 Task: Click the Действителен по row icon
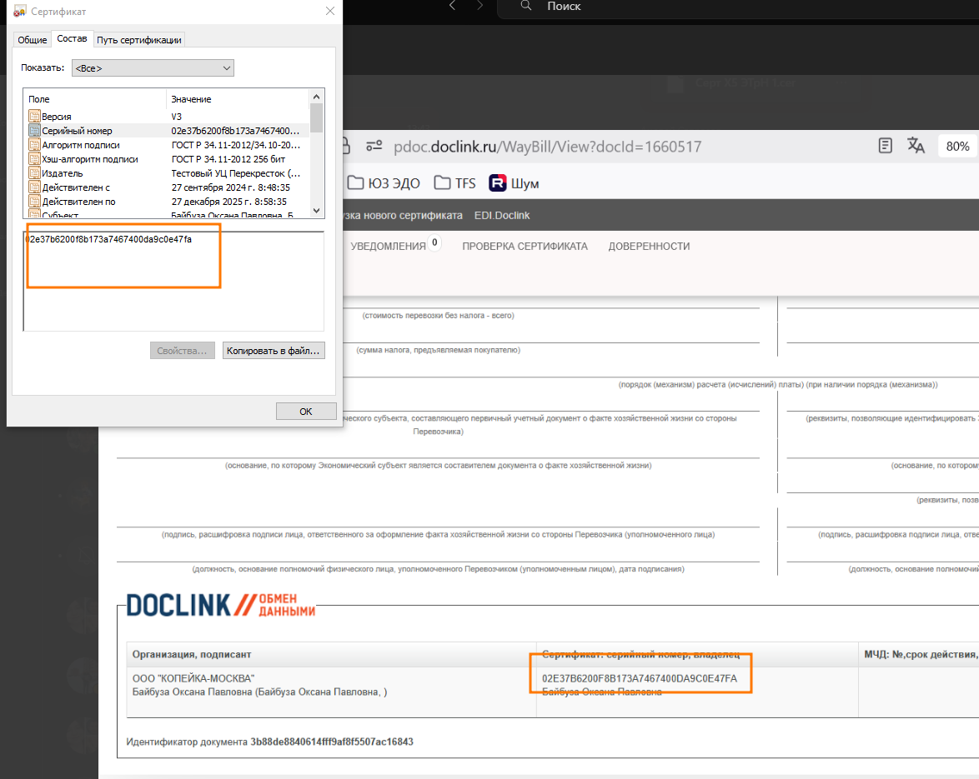pyautogui.click(x=34, y=202)
